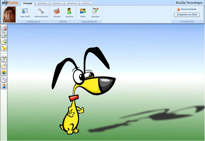Click the Conectar ao Chat button
This screenshot has height=141, width=205.
(x=187, y=15)
